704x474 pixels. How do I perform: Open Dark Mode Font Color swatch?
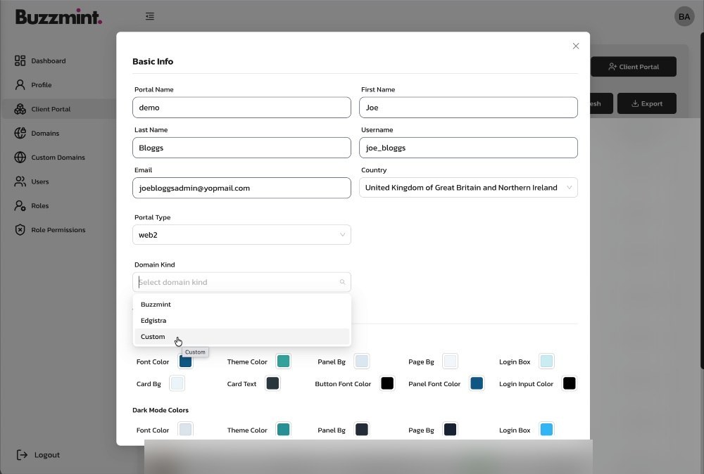[185, 430]
